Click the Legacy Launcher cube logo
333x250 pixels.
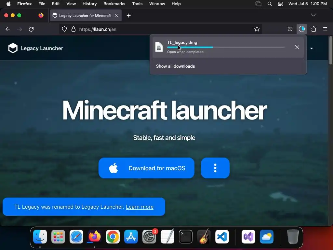[x=13, y=48]
